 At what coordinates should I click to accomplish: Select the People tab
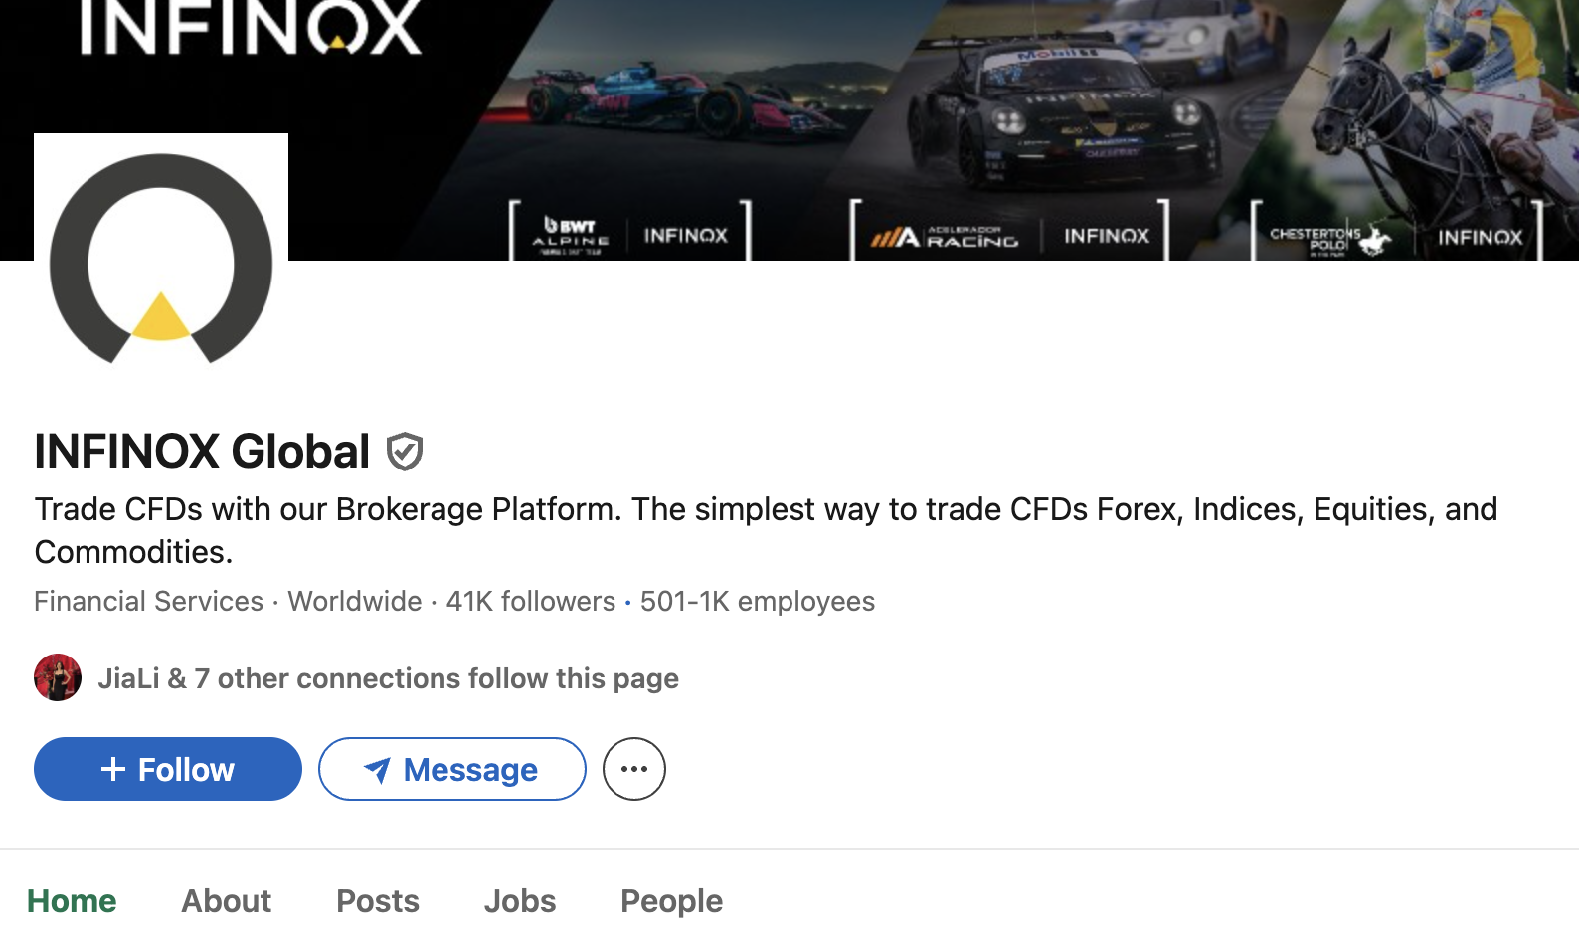(x=671, y=901)
